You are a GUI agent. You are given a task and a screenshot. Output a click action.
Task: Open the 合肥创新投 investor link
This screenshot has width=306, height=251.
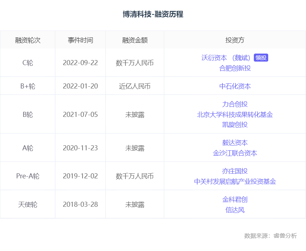[x=235, y=68]
